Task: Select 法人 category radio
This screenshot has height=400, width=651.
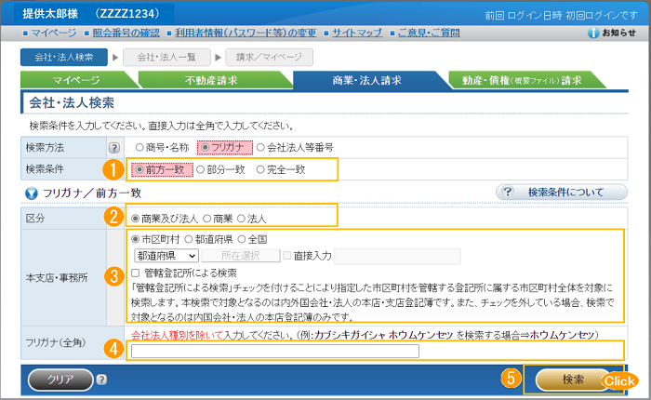Action: coord(241,218)
